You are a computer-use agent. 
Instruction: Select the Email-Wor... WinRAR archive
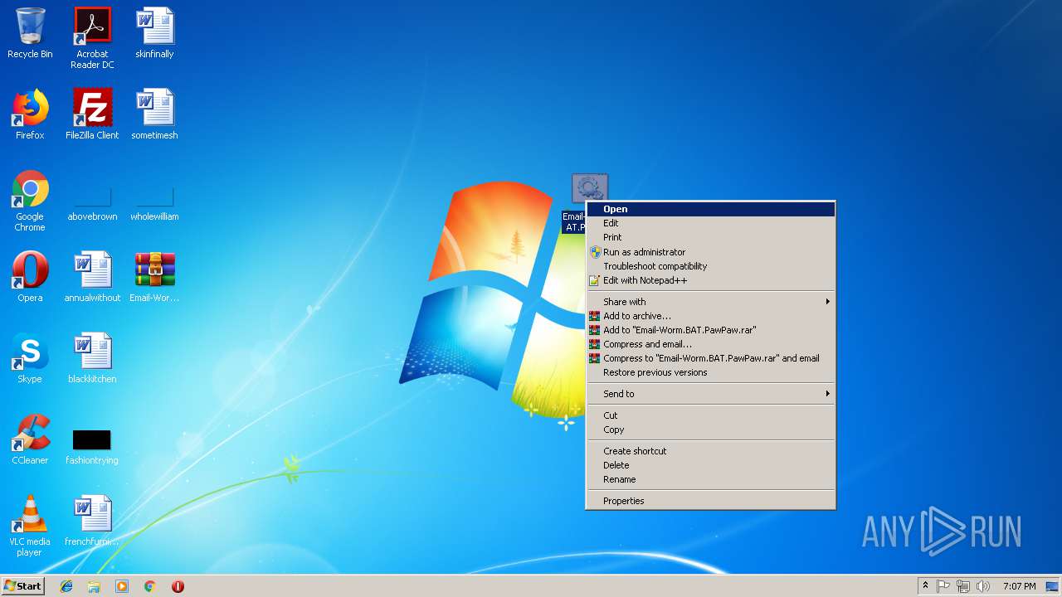(154, 277)
